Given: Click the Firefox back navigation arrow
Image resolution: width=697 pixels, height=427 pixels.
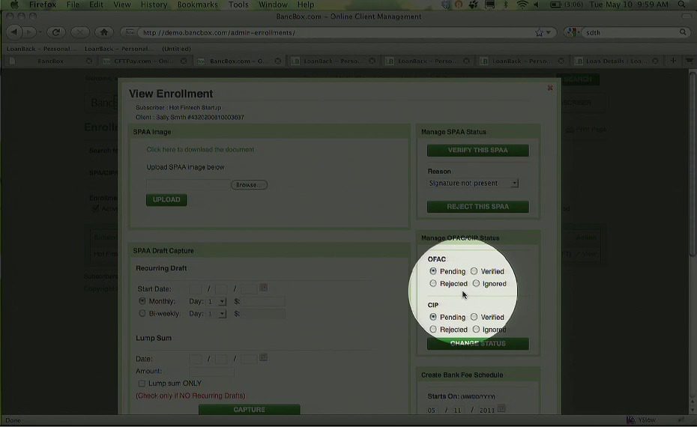Looking at the screenshot, I should (x=14, y=32).
